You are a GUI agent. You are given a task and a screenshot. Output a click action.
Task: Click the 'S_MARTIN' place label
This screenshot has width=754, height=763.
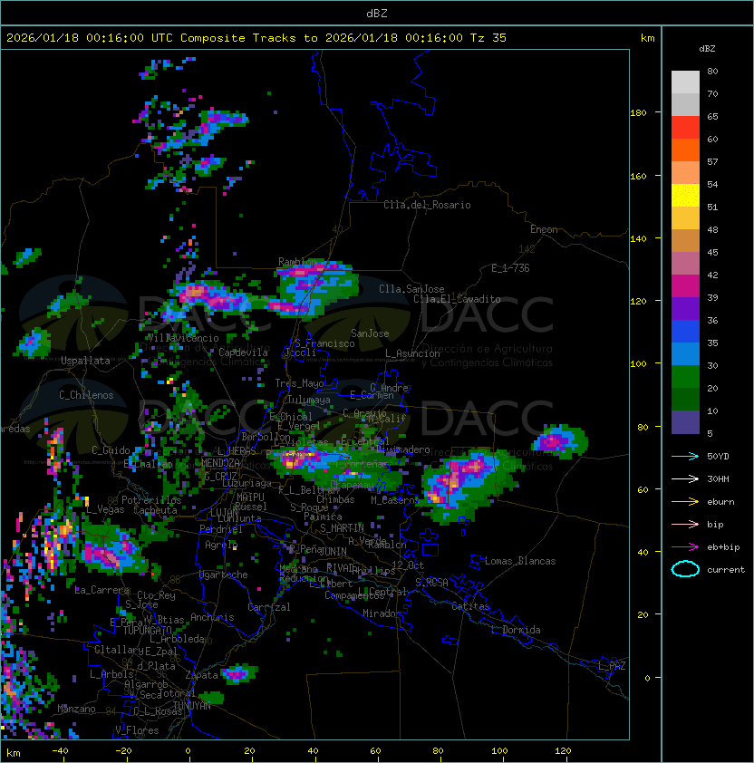(342, 528)
